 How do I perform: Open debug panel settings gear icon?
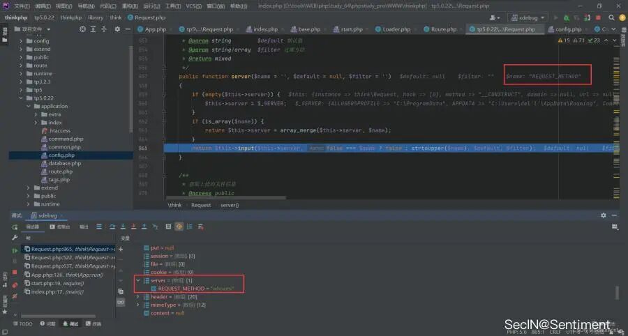tap(604, 215)
